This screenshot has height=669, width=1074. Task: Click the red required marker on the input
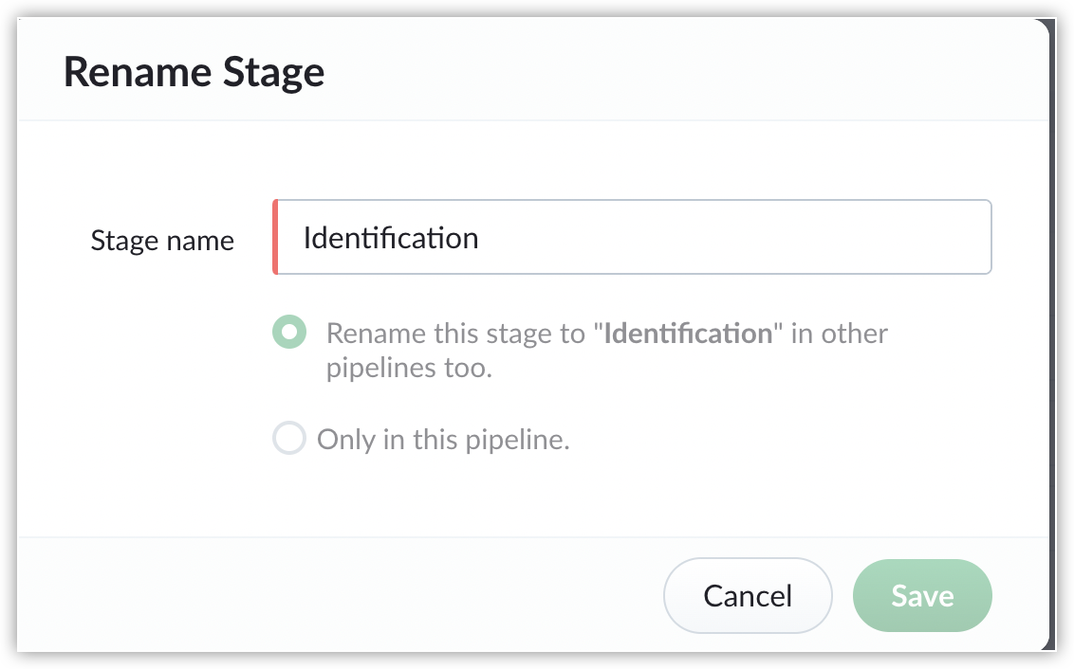pos(275,237)
